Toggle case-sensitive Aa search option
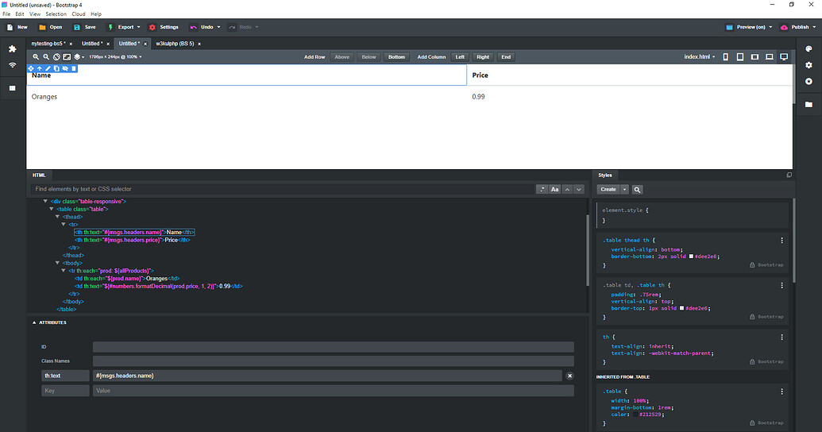The height and width of the screenshot is (432, 822). (554, 189)
